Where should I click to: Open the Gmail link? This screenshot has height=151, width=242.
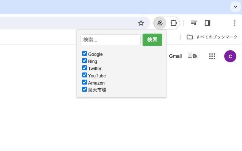175,56
